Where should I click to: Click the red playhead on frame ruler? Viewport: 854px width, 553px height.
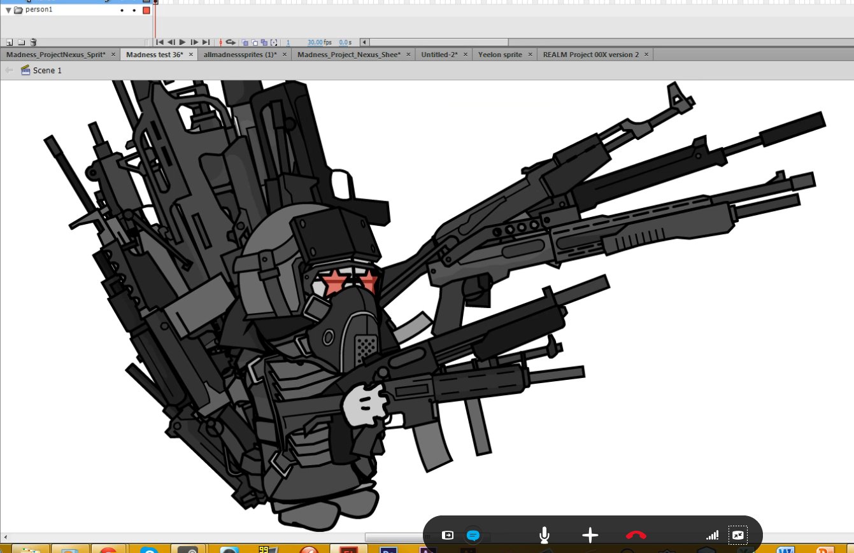tap(155, 3)
